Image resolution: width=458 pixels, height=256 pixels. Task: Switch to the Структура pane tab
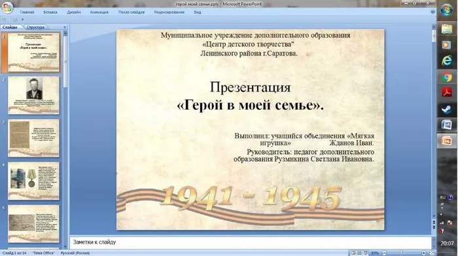tap(35, 27)
